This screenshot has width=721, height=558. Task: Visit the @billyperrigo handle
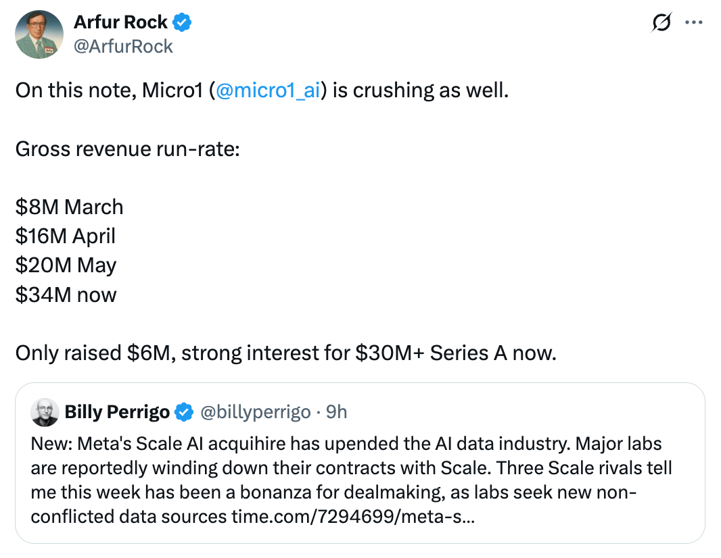coord(256,412)
